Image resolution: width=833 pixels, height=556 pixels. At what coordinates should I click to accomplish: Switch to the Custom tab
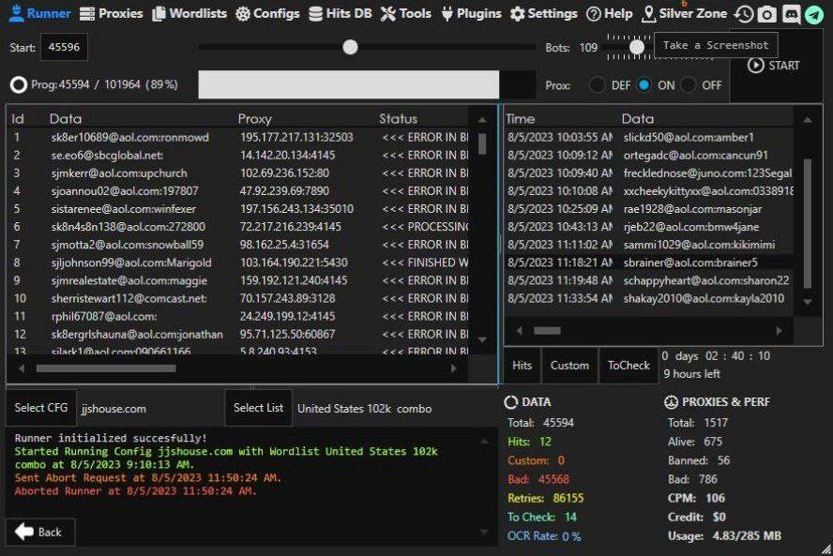(x=569, y=366)
